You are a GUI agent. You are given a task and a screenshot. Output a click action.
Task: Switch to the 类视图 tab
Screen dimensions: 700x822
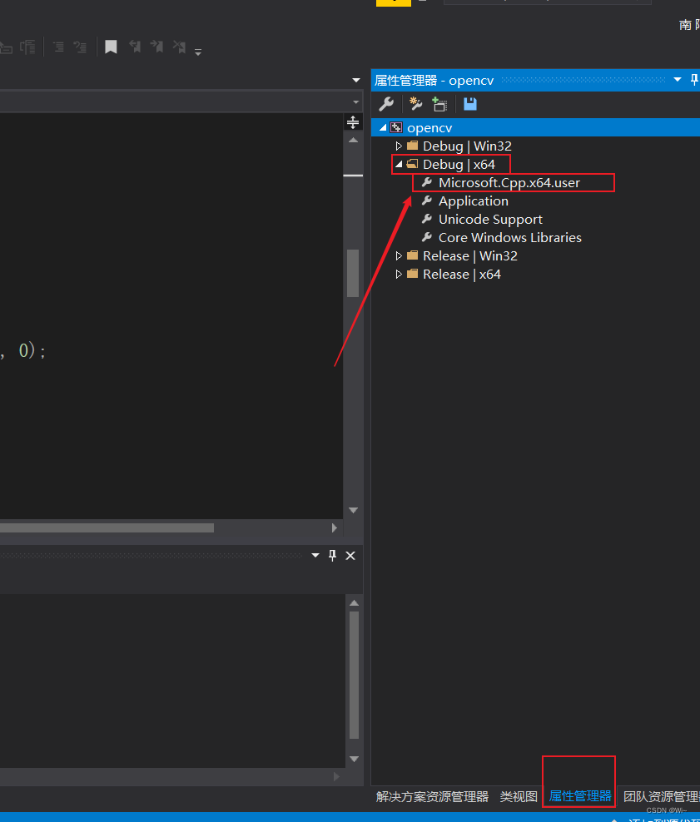[518, 797]
